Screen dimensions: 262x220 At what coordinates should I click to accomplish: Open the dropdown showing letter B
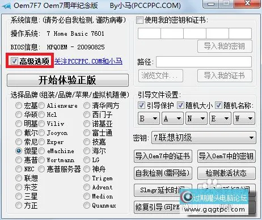(x=149, y=119)
